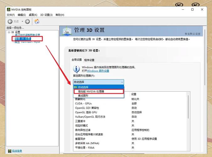This screenshot has height=157, width=212.
Task: Click the 管理 3D 设置 header icon
Action: (x=67, y=31)
